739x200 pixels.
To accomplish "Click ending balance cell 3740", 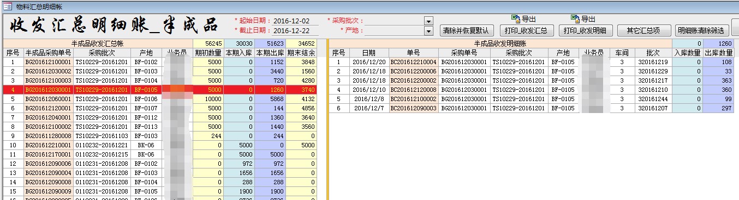I will [x=301, y=90].
